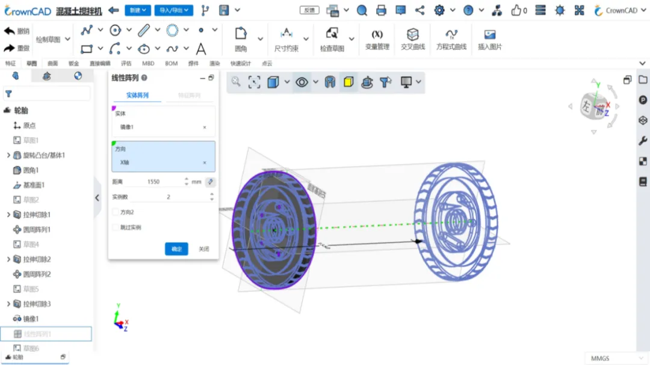Toggle the yellow cube display mode

coord(348,82)
